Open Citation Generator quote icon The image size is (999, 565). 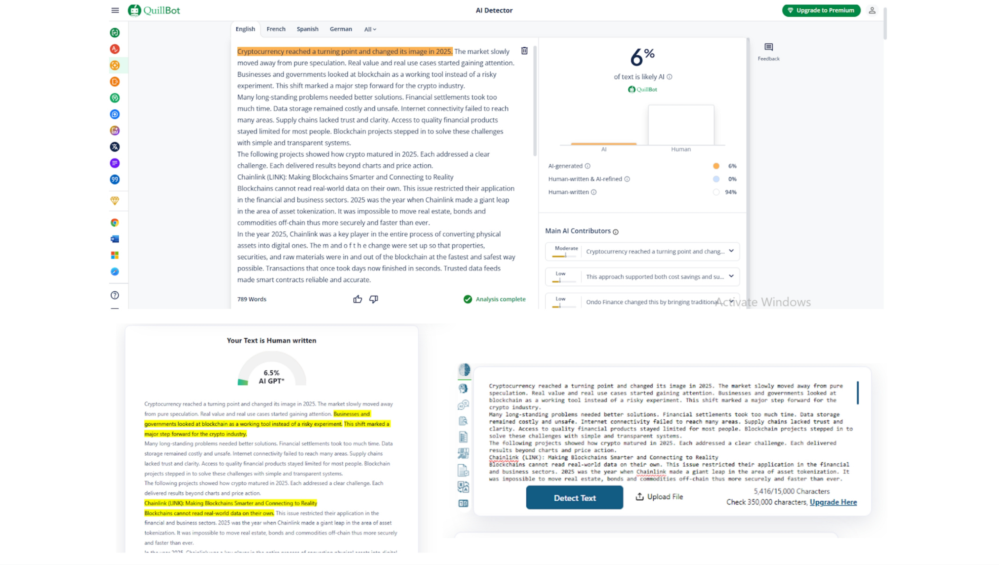coord(115,179)
